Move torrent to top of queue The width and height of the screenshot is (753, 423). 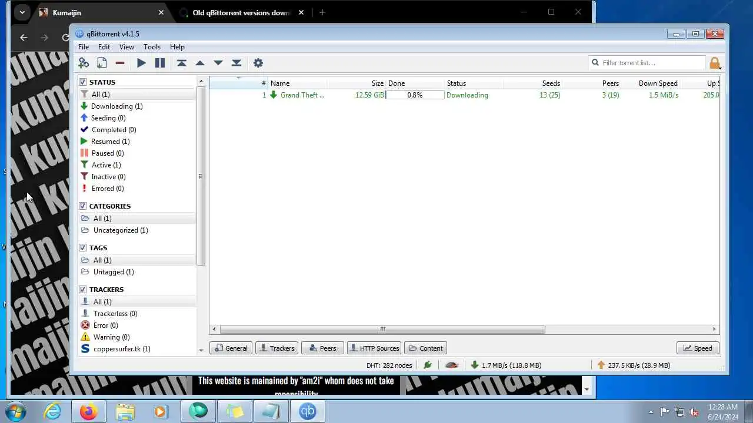tap(182, 63)
